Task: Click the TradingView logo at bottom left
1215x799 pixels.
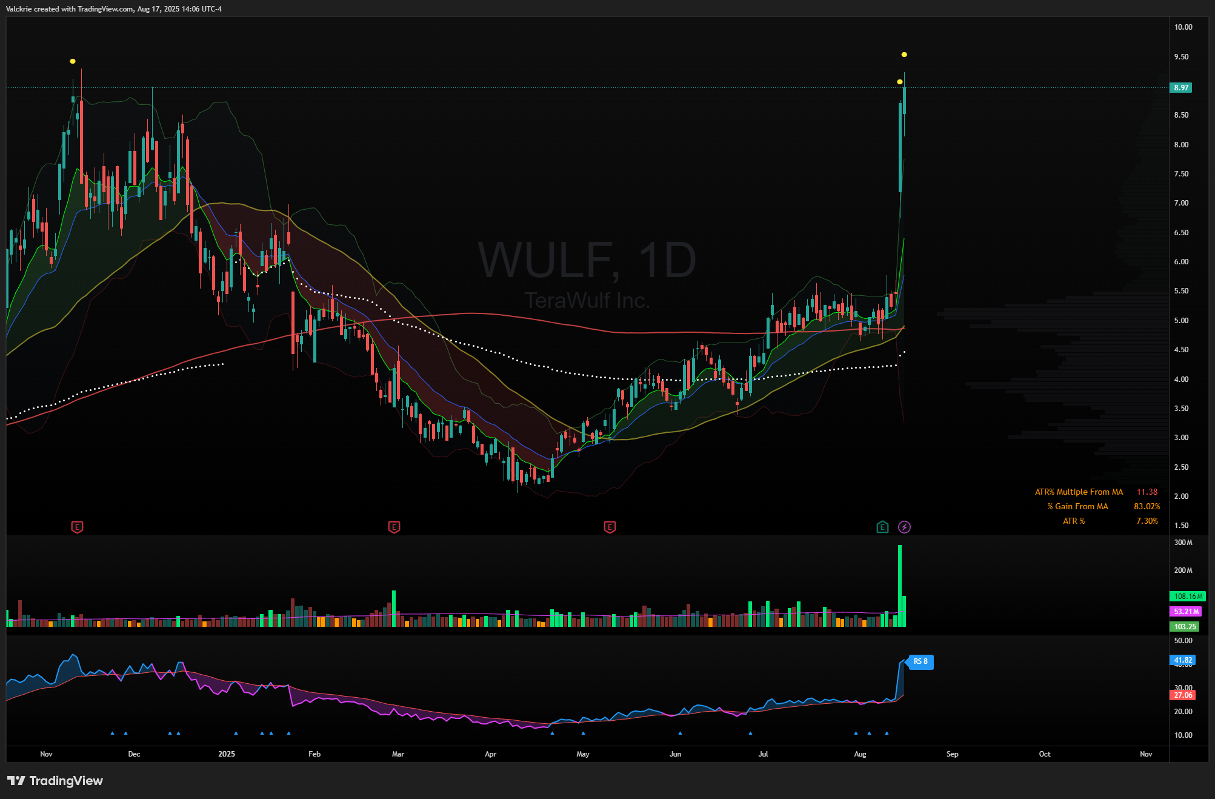Action: (x=55, y=781)
